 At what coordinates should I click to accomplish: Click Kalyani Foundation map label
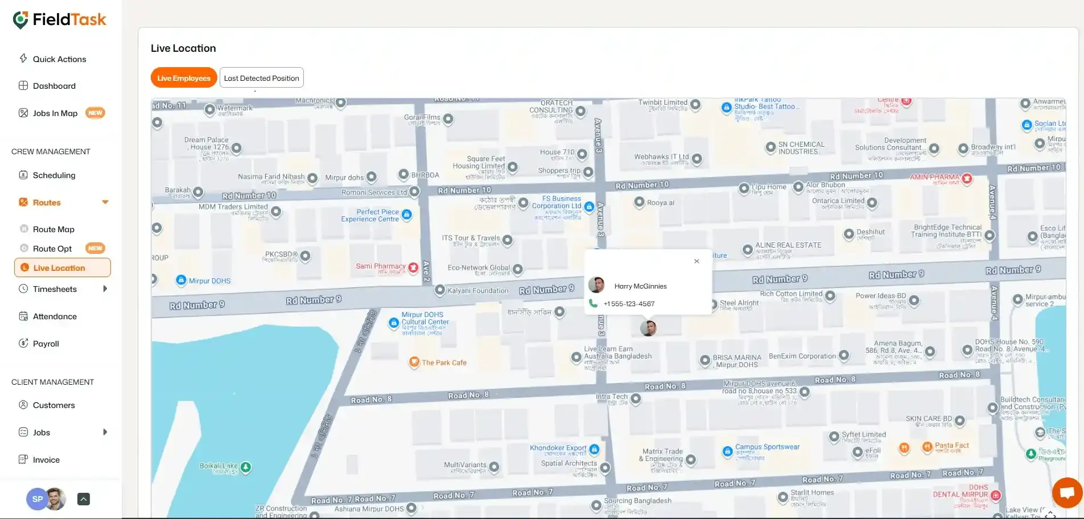point(478,290)
